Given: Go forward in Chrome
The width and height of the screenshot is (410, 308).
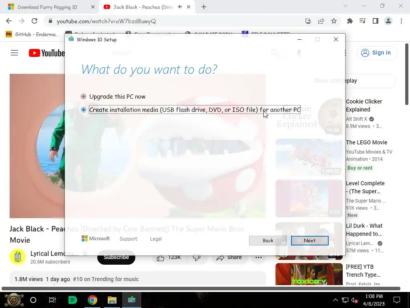Looking at the screenshot, I should coord(22,21).
